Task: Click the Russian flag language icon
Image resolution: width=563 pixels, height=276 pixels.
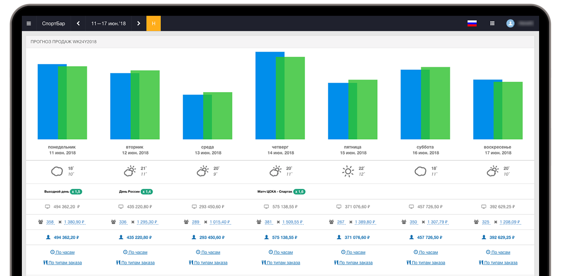Action: point(472,23)
